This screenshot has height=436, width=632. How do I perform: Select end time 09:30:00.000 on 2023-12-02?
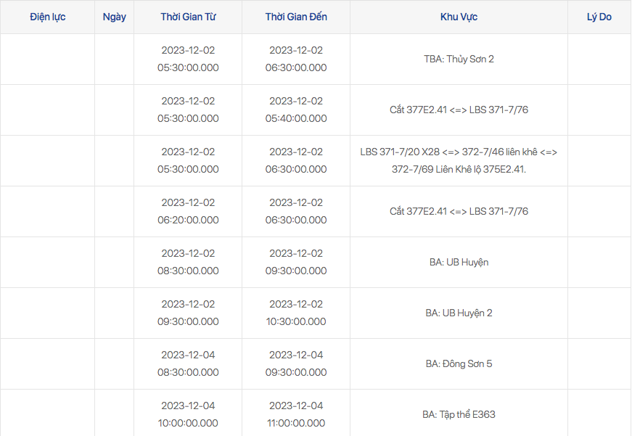click(x=296, y=263)
